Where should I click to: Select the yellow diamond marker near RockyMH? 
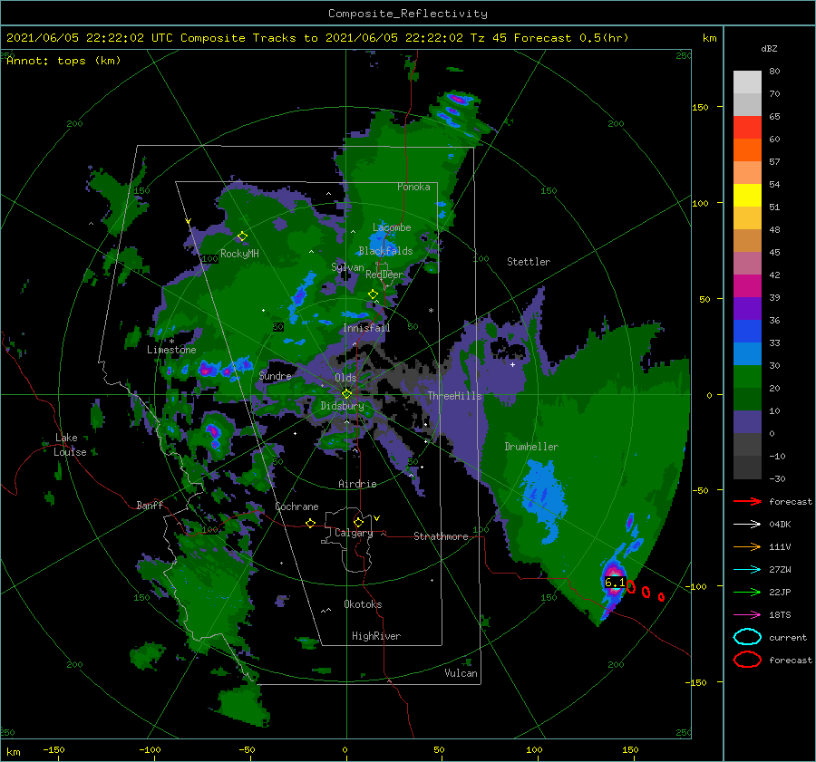(x=242, y=236)
